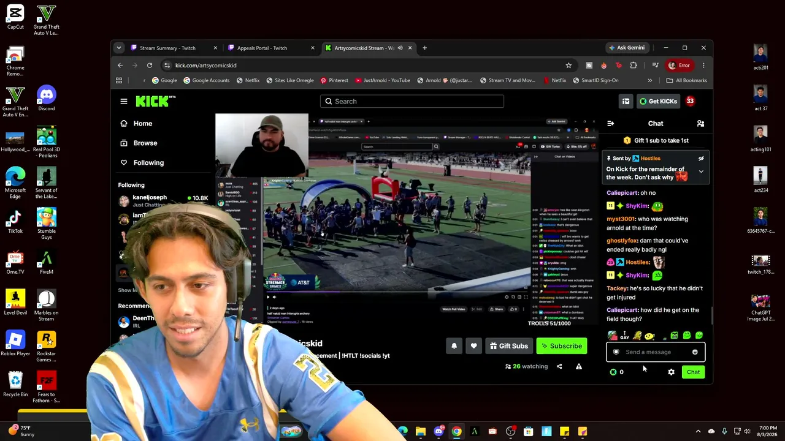Reload the page in Chrome
The image size is (785, 441).
(x=150, y=66)
